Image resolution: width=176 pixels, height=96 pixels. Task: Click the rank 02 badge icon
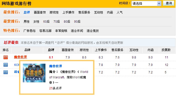(6, 65)
